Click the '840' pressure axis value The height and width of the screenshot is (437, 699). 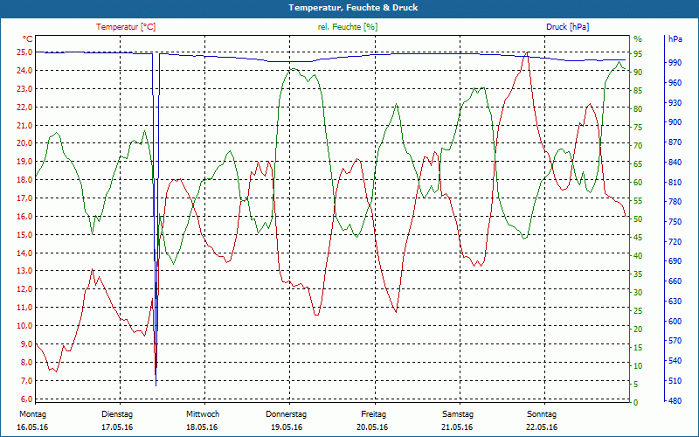(675, 163)
